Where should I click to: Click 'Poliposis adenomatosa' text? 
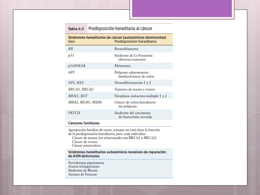(132, 73)
